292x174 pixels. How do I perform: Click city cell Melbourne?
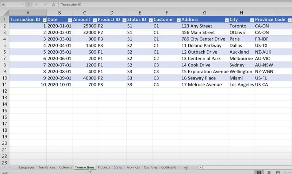point(241,59)
